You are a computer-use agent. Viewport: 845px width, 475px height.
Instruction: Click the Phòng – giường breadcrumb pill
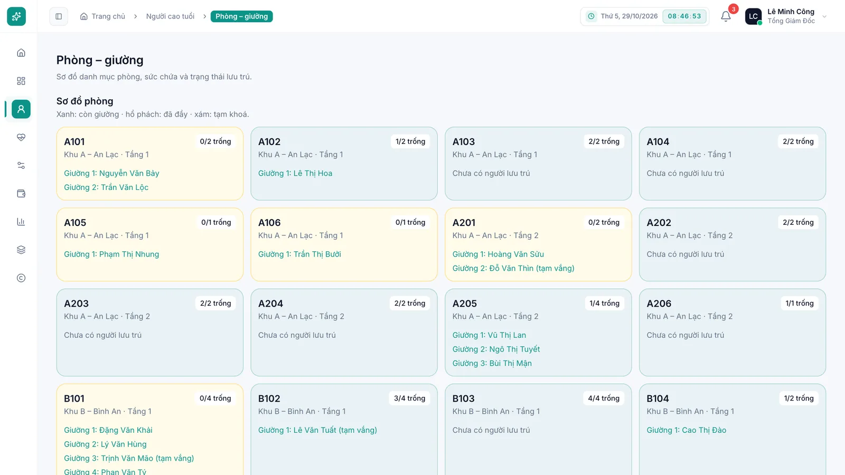click(x=241, y=16)
